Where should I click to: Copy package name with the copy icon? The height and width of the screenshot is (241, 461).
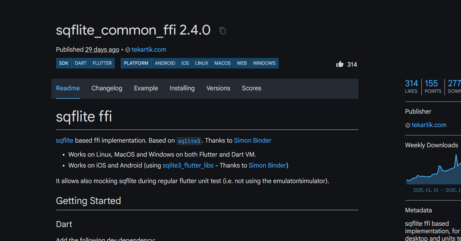(223, 31)
